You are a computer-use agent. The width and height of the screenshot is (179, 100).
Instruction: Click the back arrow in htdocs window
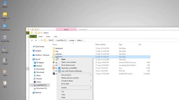32,40
